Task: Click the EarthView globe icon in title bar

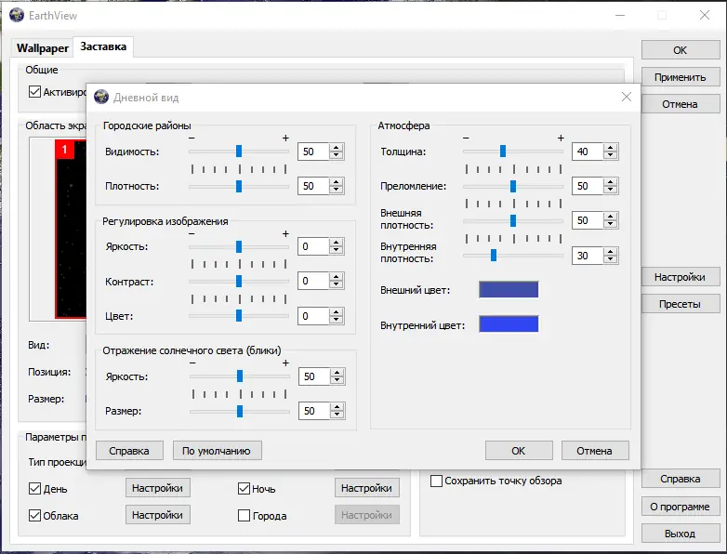Action: click(17, 15)
